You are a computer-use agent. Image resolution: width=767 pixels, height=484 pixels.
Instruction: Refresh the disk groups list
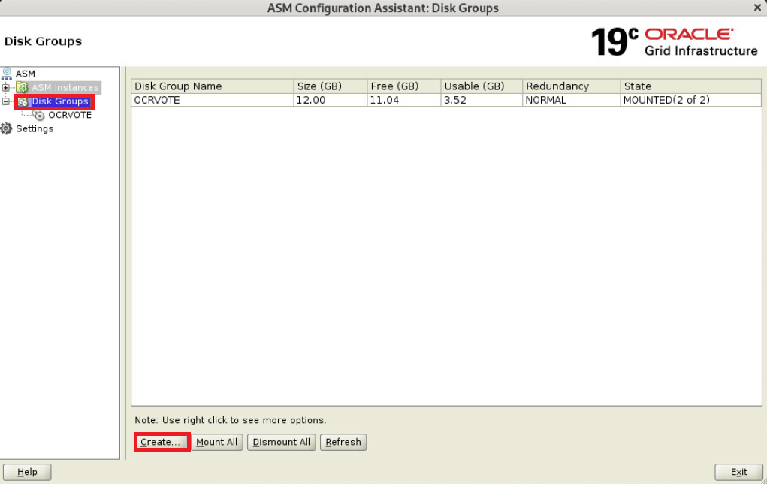pyautogui.click(x=343, y=442)
